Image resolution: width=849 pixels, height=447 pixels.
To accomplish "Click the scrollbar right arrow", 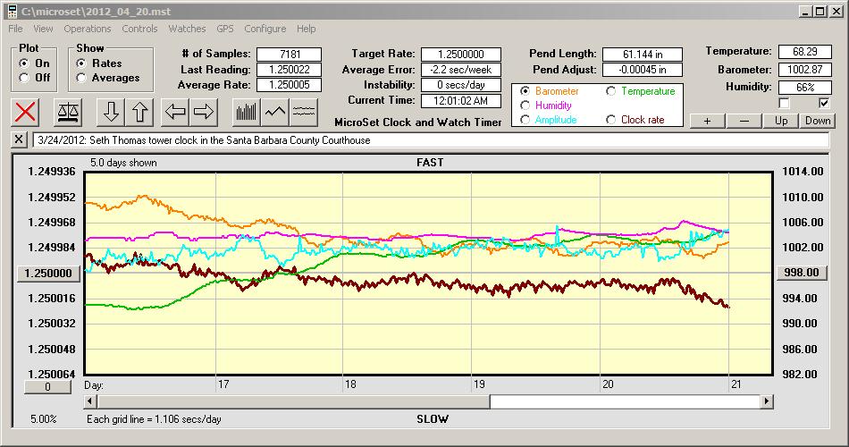I will pos(766,401).
